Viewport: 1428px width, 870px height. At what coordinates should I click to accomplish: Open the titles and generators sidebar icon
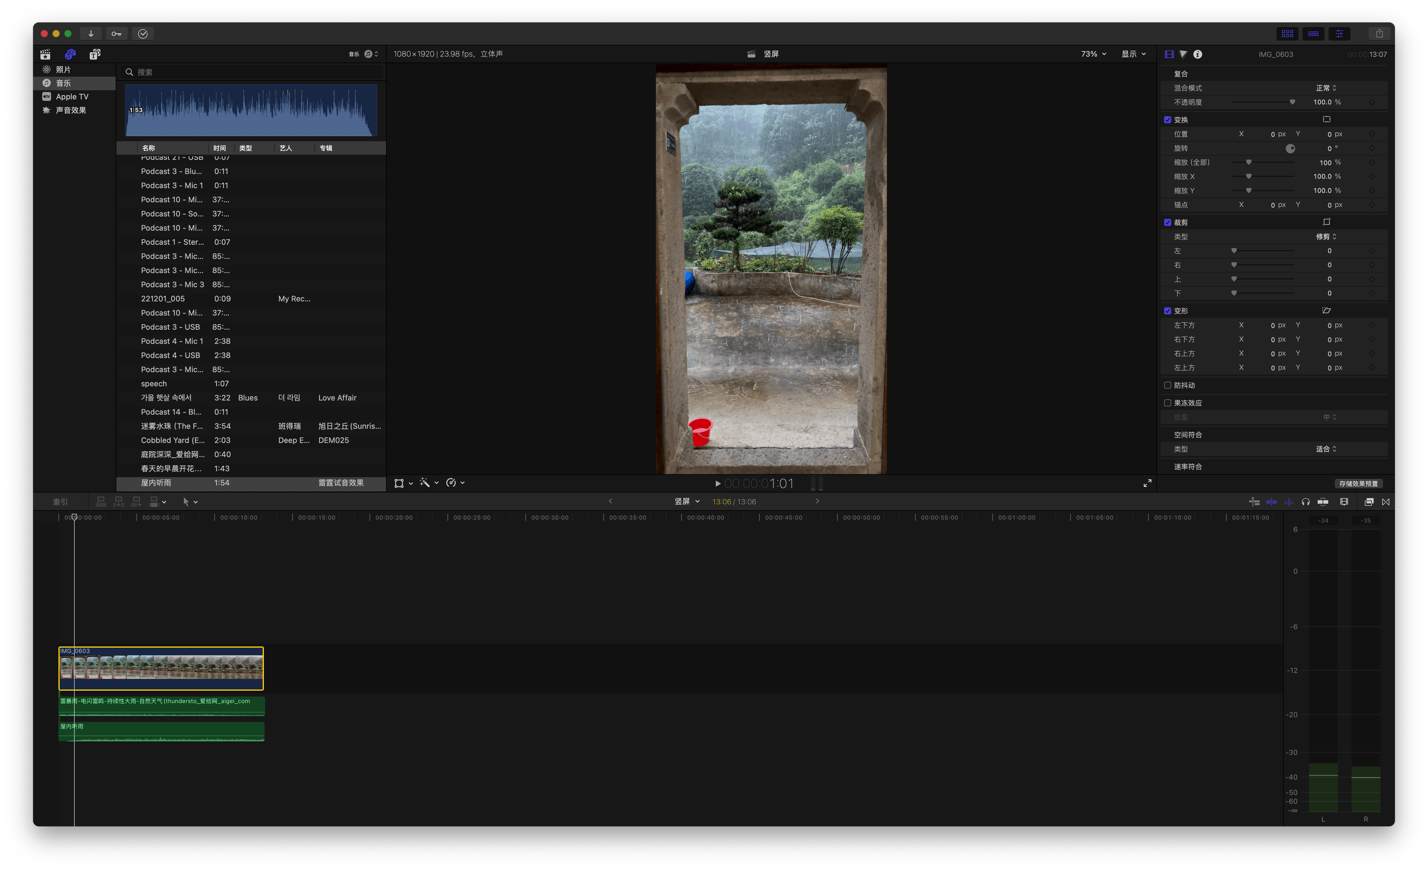(95, 54)
